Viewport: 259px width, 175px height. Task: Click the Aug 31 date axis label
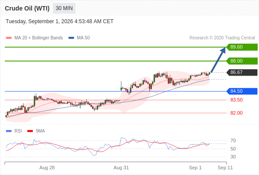(121, 168)
